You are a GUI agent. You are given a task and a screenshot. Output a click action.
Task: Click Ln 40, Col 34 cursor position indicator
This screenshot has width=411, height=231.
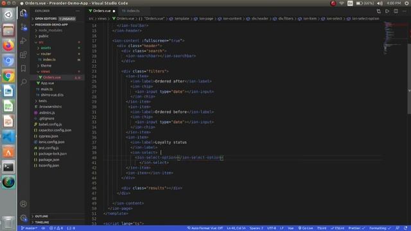click(x=236, y=228)
